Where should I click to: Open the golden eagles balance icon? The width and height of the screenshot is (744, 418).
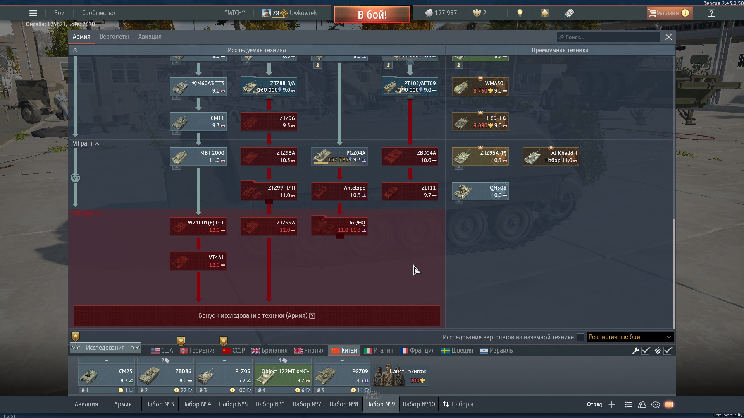[477, 13]
